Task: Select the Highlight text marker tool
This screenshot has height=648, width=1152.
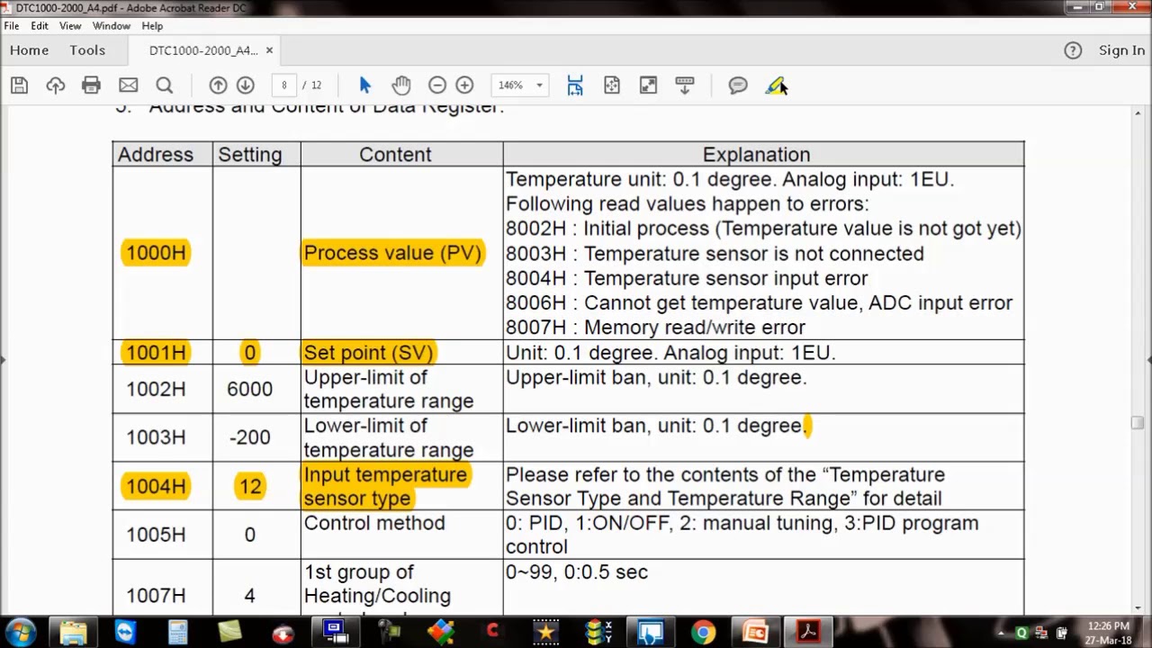Action: pyautogui.click(x=776, y=85)
